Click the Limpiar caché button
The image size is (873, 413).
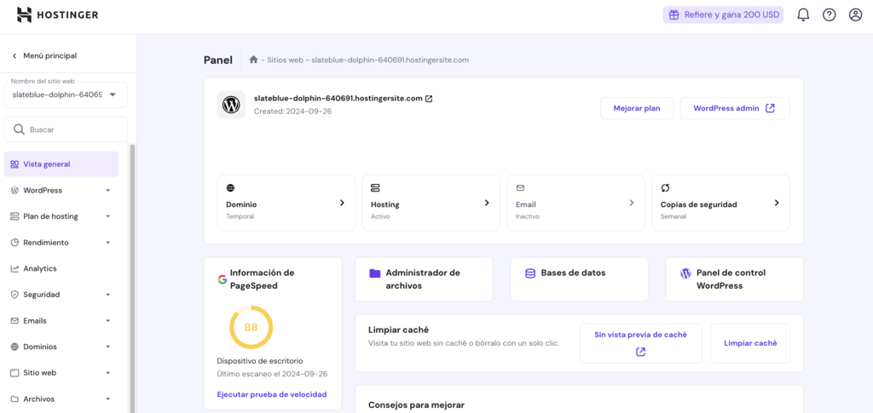click(750, 343)
